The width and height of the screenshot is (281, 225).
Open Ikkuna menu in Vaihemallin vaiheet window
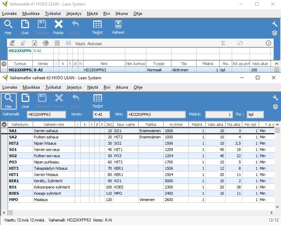tap(122, 87)
